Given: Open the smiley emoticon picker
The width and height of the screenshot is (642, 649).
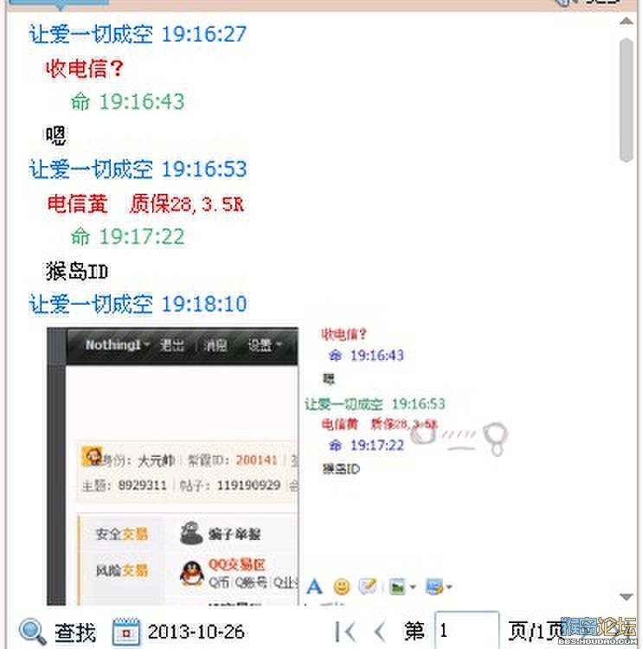Looking at the screenshot, I should [x=342, y=587].
